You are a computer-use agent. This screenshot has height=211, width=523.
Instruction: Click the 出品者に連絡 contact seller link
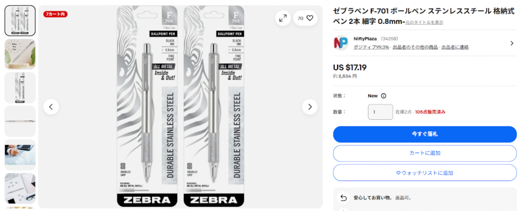click(456, 47)
